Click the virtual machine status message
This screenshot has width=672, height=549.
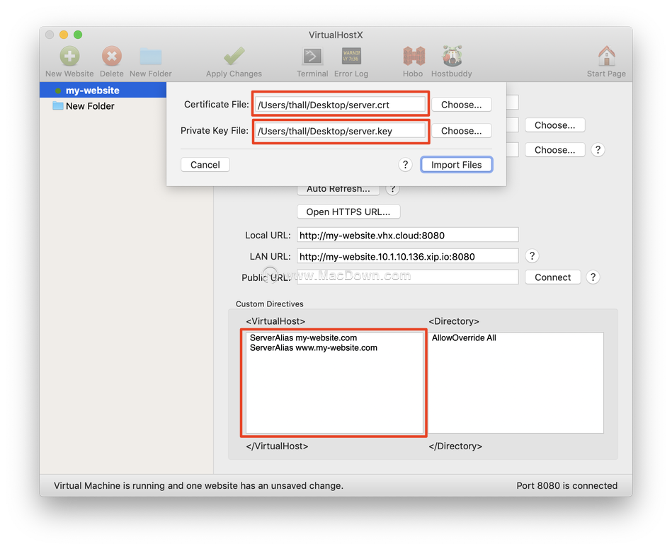198,485
